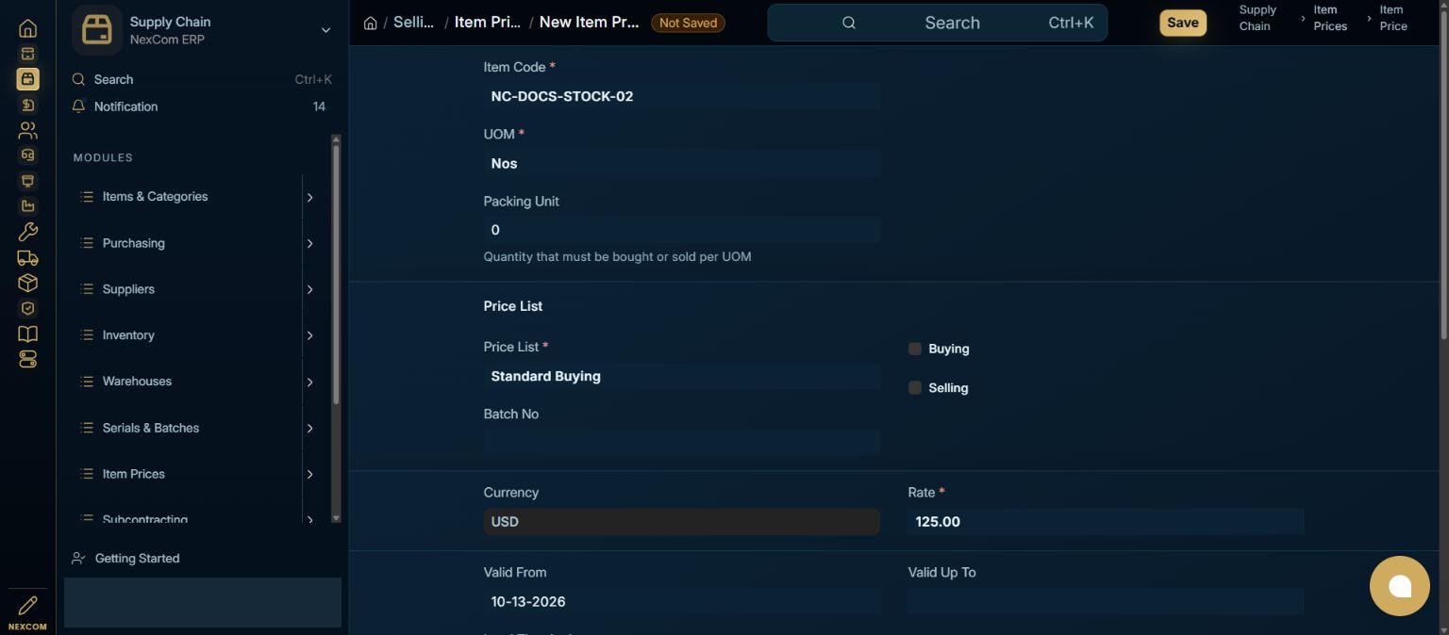
Task: Open the presentation board icon in the rail
Action: point(27,181)
